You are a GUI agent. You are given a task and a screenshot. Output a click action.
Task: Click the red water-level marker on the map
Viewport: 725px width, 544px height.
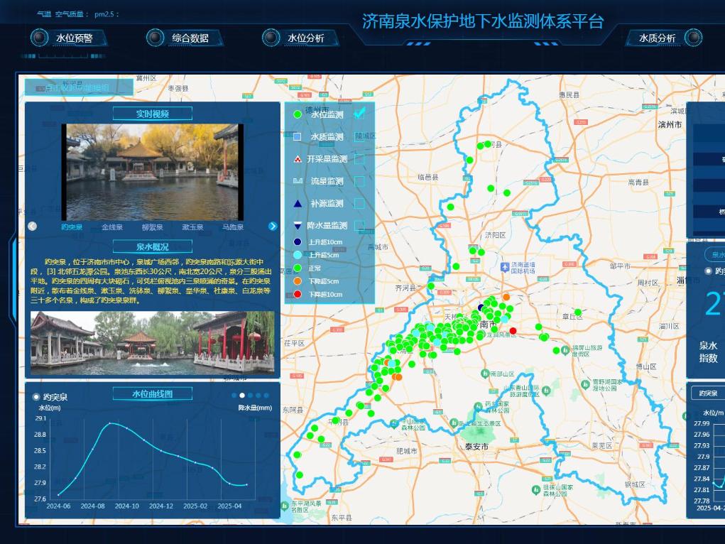pos(513,330)
